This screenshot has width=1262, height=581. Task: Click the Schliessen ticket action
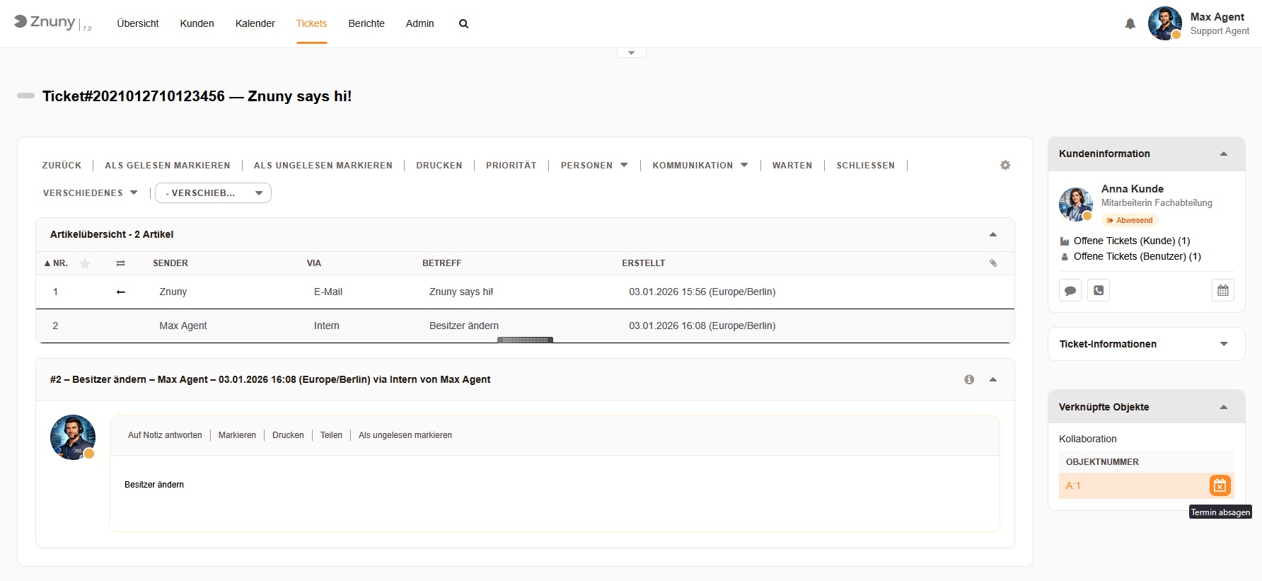865,166
